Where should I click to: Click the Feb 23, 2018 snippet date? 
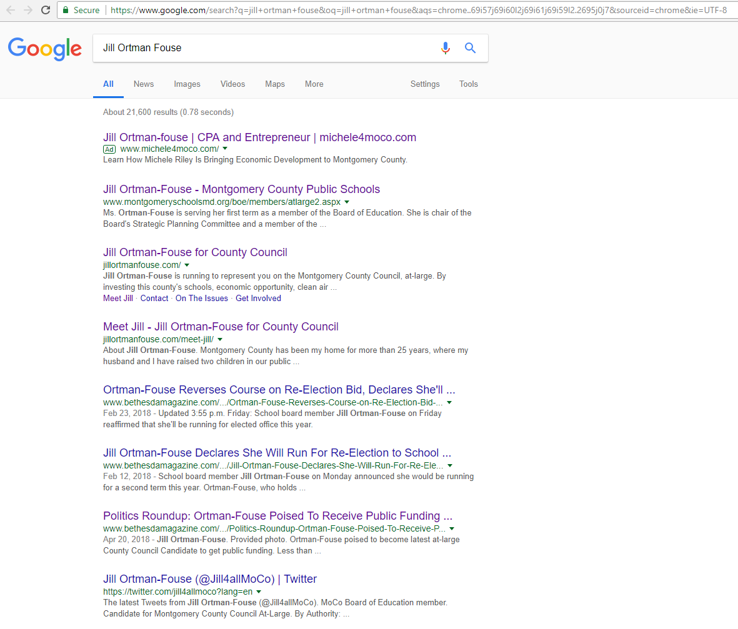click(x=127, y=413)
